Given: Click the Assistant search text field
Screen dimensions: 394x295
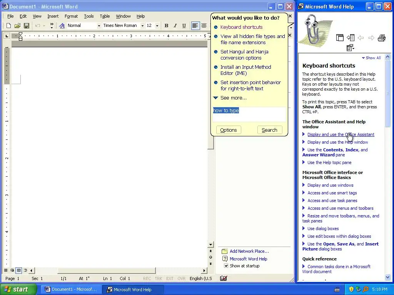Looking at the screenshot, I should point(249,114).
